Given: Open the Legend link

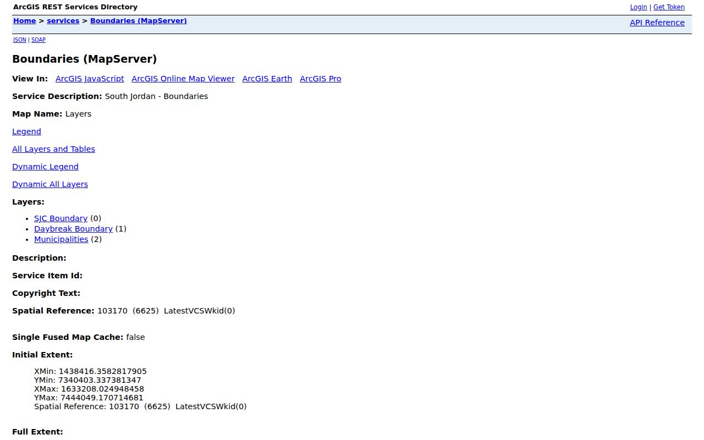Looking at the screenshot, I should point(26,131).
